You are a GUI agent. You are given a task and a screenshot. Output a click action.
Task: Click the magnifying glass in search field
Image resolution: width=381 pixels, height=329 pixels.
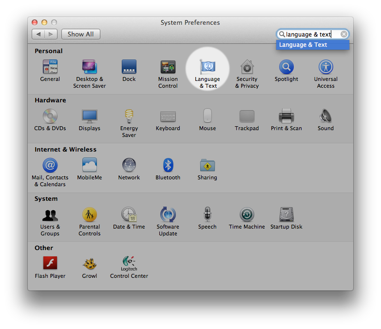point(282,34)
